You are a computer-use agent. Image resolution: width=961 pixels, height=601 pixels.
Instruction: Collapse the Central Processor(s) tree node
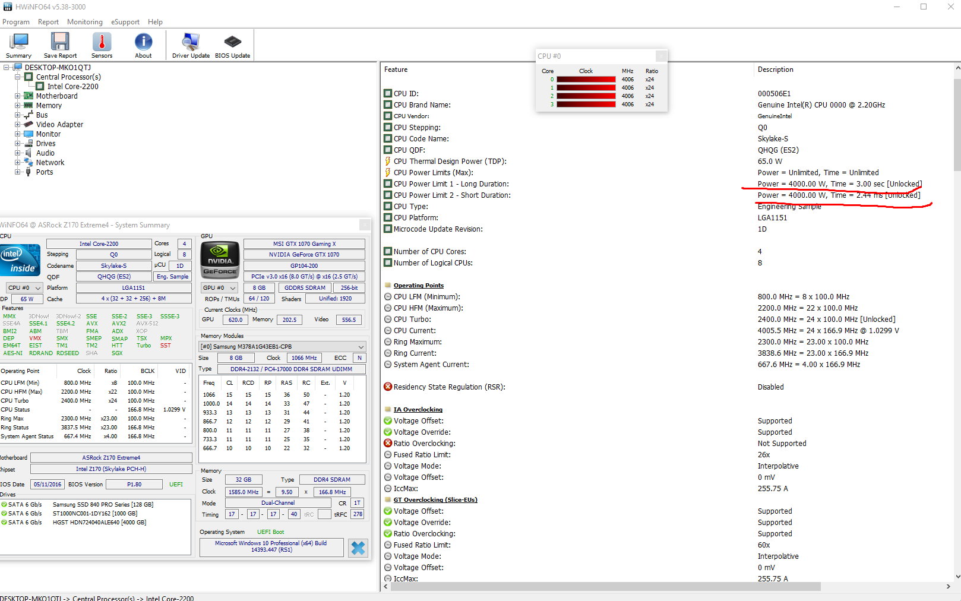tap(17, 77)
